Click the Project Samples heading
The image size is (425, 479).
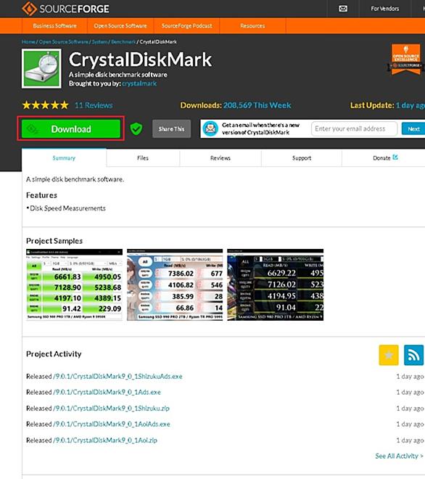[54, 241]
